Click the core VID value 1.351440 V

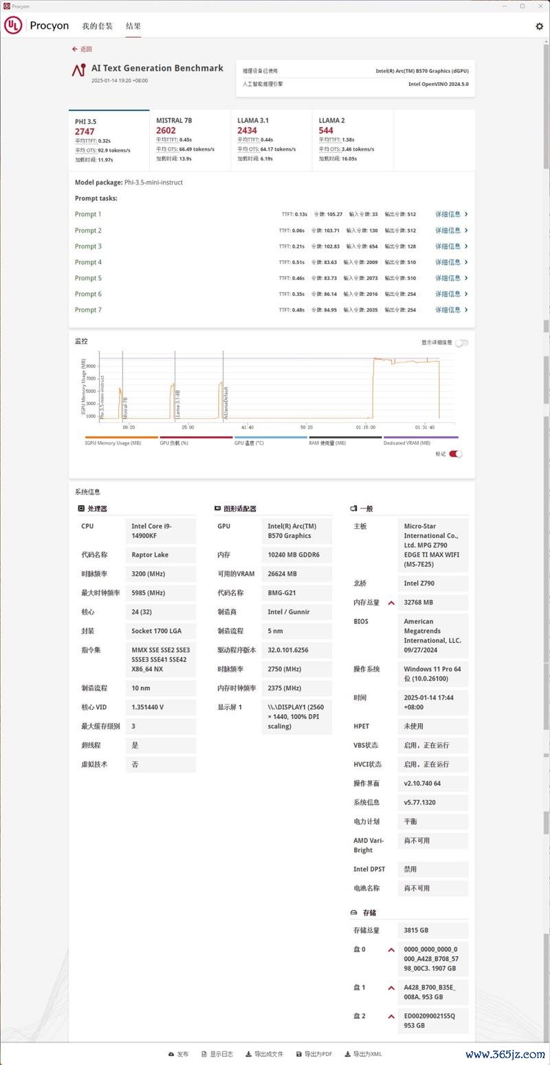pyautogui.click(x=161, y=707)
